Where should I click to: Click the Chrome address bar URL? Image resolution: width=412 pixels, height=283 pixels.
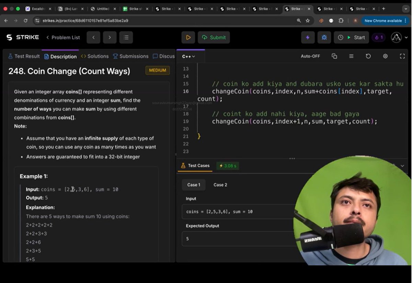(85, 21)
